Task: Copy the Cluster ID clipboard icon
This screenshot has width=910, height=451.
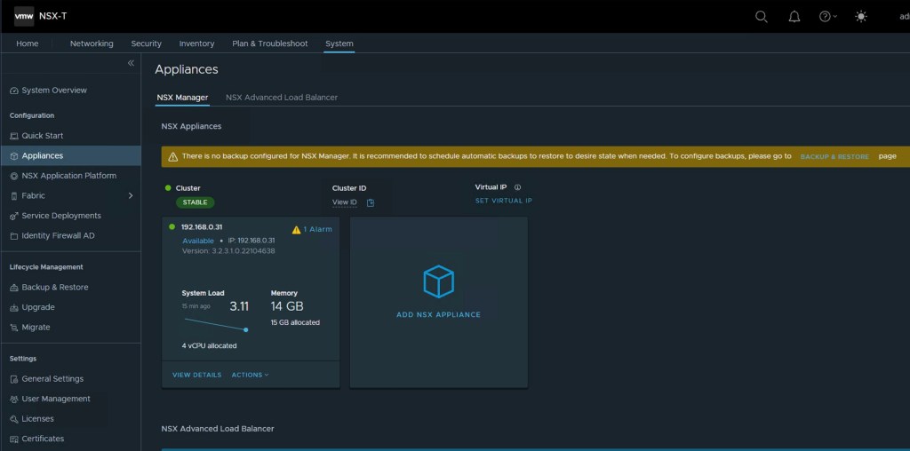Action: coord(371,202)
